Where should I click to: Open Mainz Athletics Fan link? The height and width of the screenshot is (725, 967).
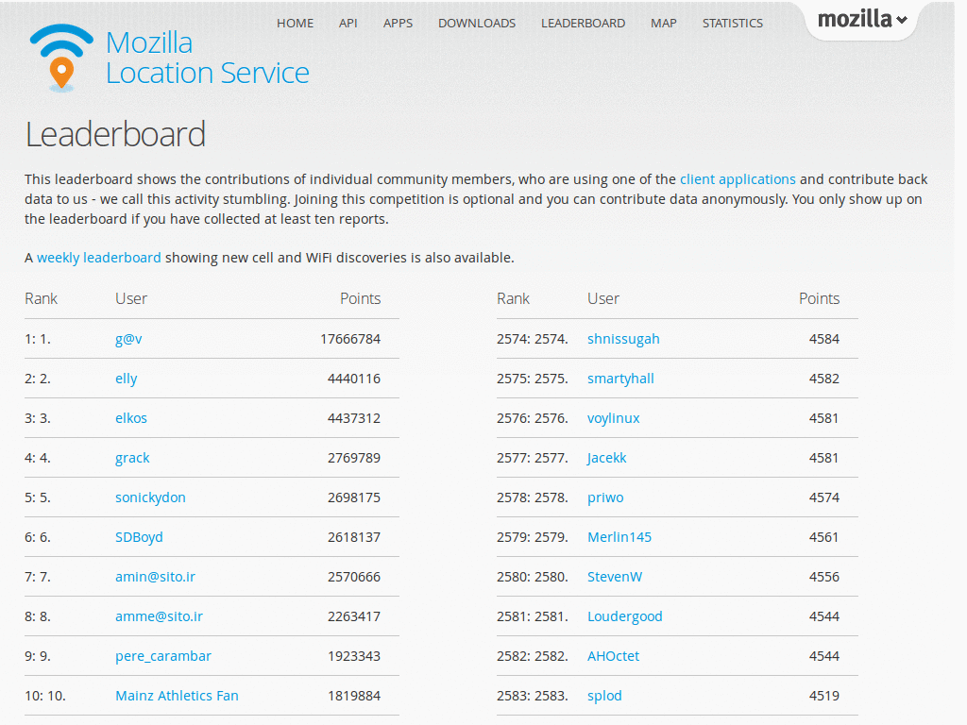coord(177,696)
